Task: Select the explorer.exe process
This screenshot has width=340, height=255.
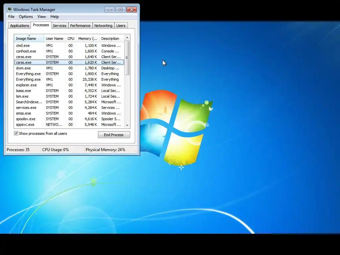Action: tap(69, 85)
